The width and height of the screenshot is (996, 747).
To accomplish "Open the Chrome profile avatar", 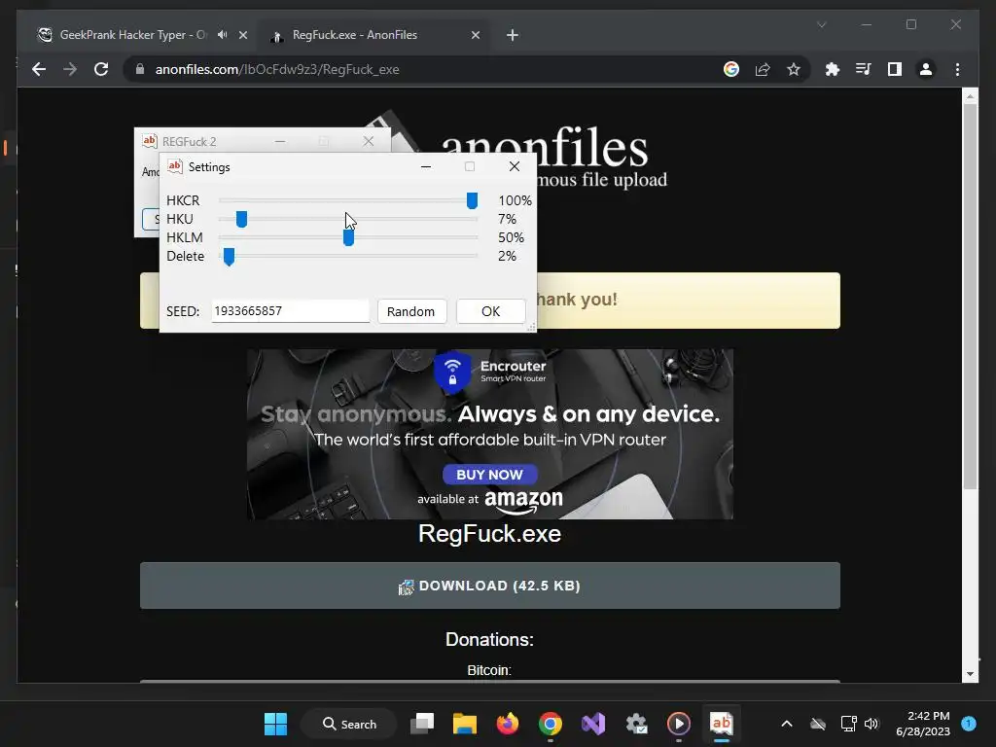I will [x=926, y=69].
